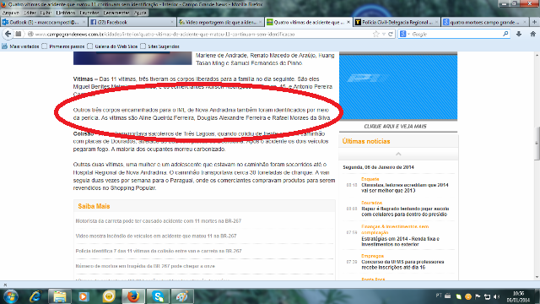Viewport: 540px width, 304px height.
Task: Open the Histórico menu
Action: pyautogui.click(x=66, y=13)
